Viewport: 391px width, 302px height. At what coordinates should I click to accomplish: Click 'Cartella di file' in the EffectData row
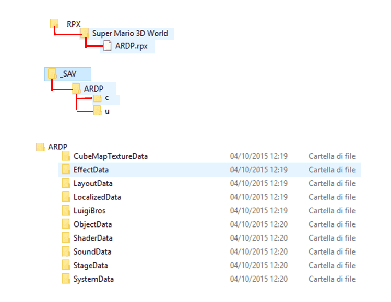[332, 170]
